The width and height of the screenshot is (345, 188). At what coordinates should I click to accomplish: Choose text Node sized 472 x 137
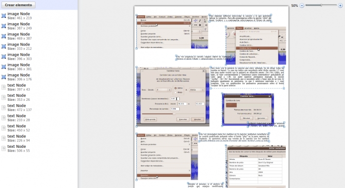[x=19, y=108]
